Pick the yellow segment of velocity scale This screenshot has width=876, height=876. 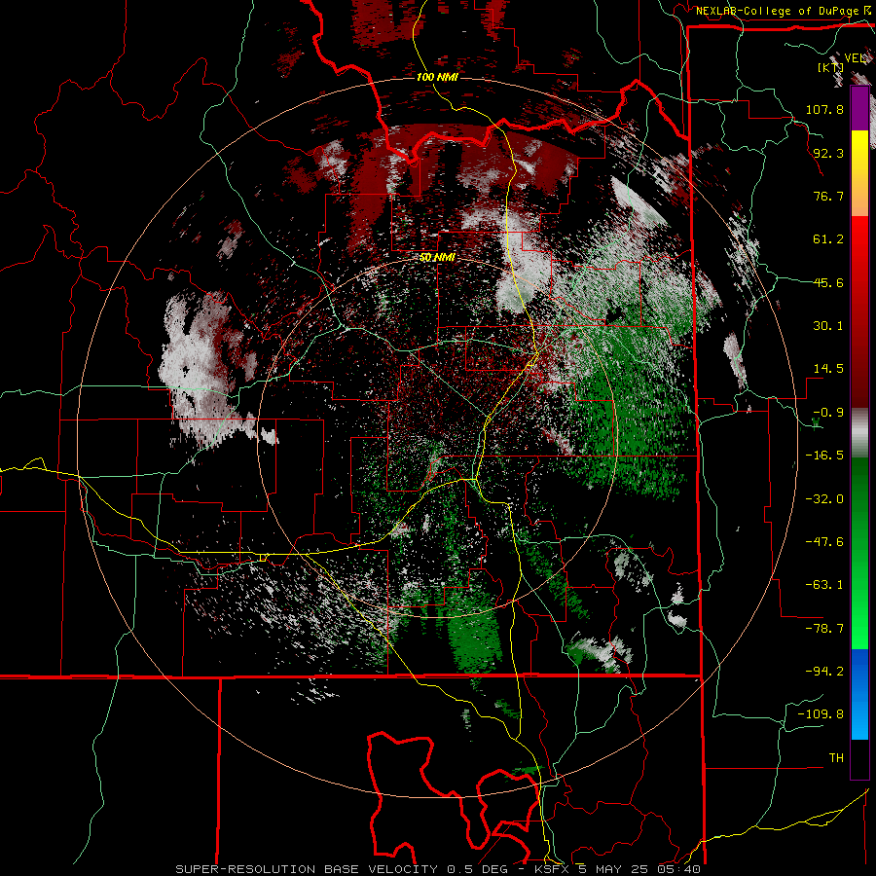point(859,152)
